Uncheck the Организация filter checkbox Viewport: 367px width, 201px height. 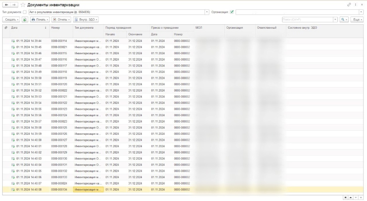(x=232, y=12)
